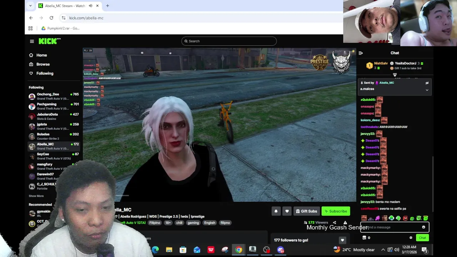Turn on stream notifications bell

click(276, 211)
